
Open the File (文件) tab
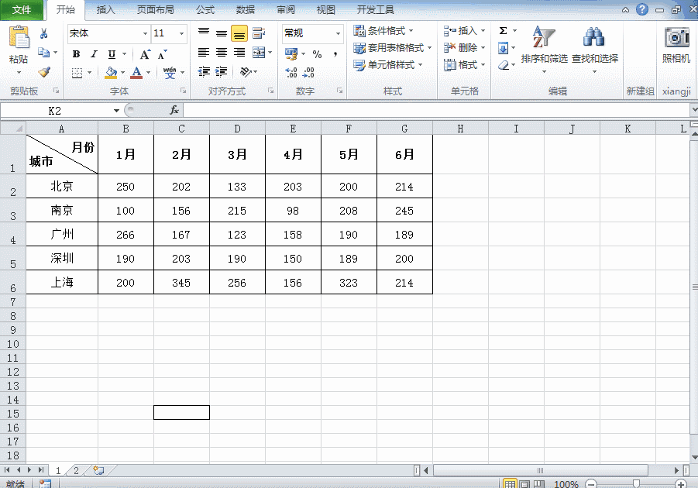point(22,10)
